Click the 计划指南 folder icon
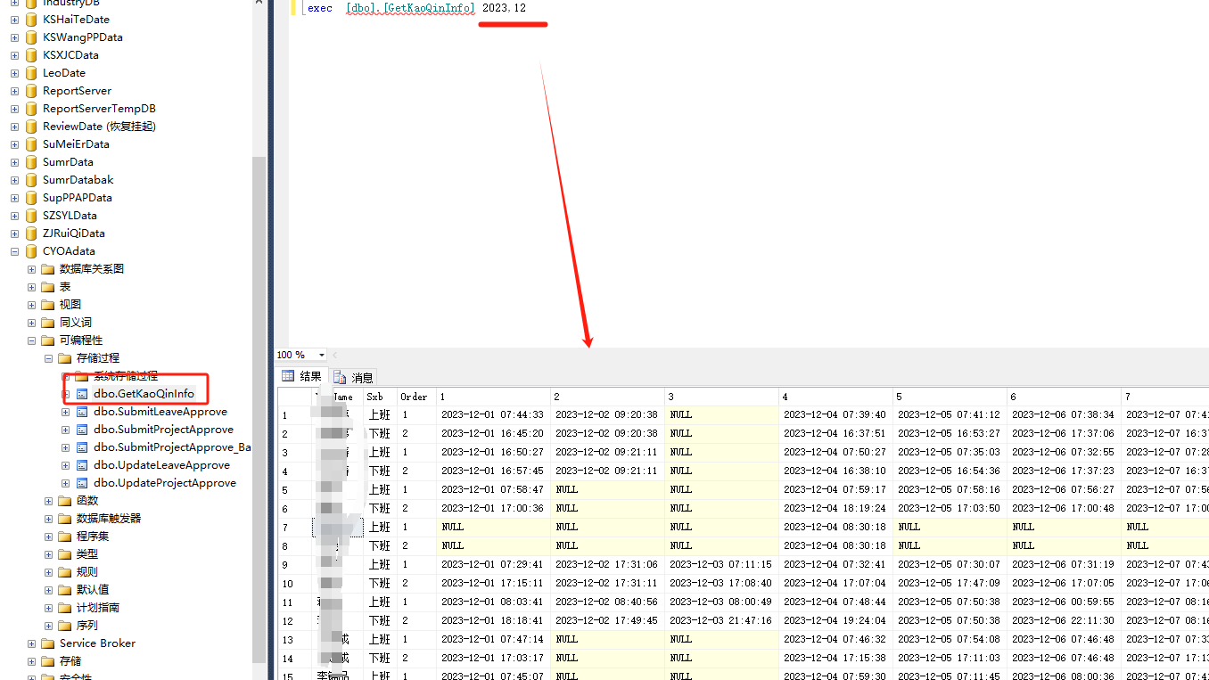The width and height of the screenshot is (1209, 680). (x=65, y=608)
